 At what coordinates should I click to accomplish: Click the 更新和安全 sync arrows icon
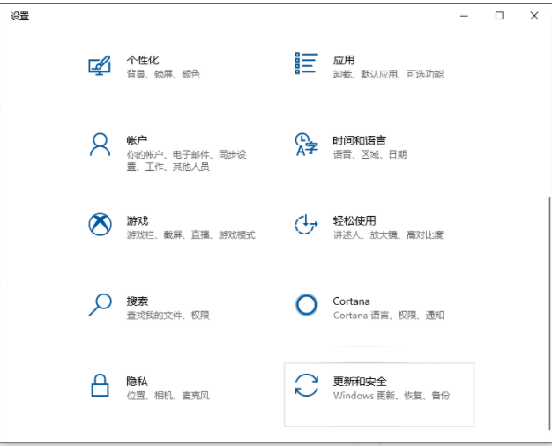point(306,386)
